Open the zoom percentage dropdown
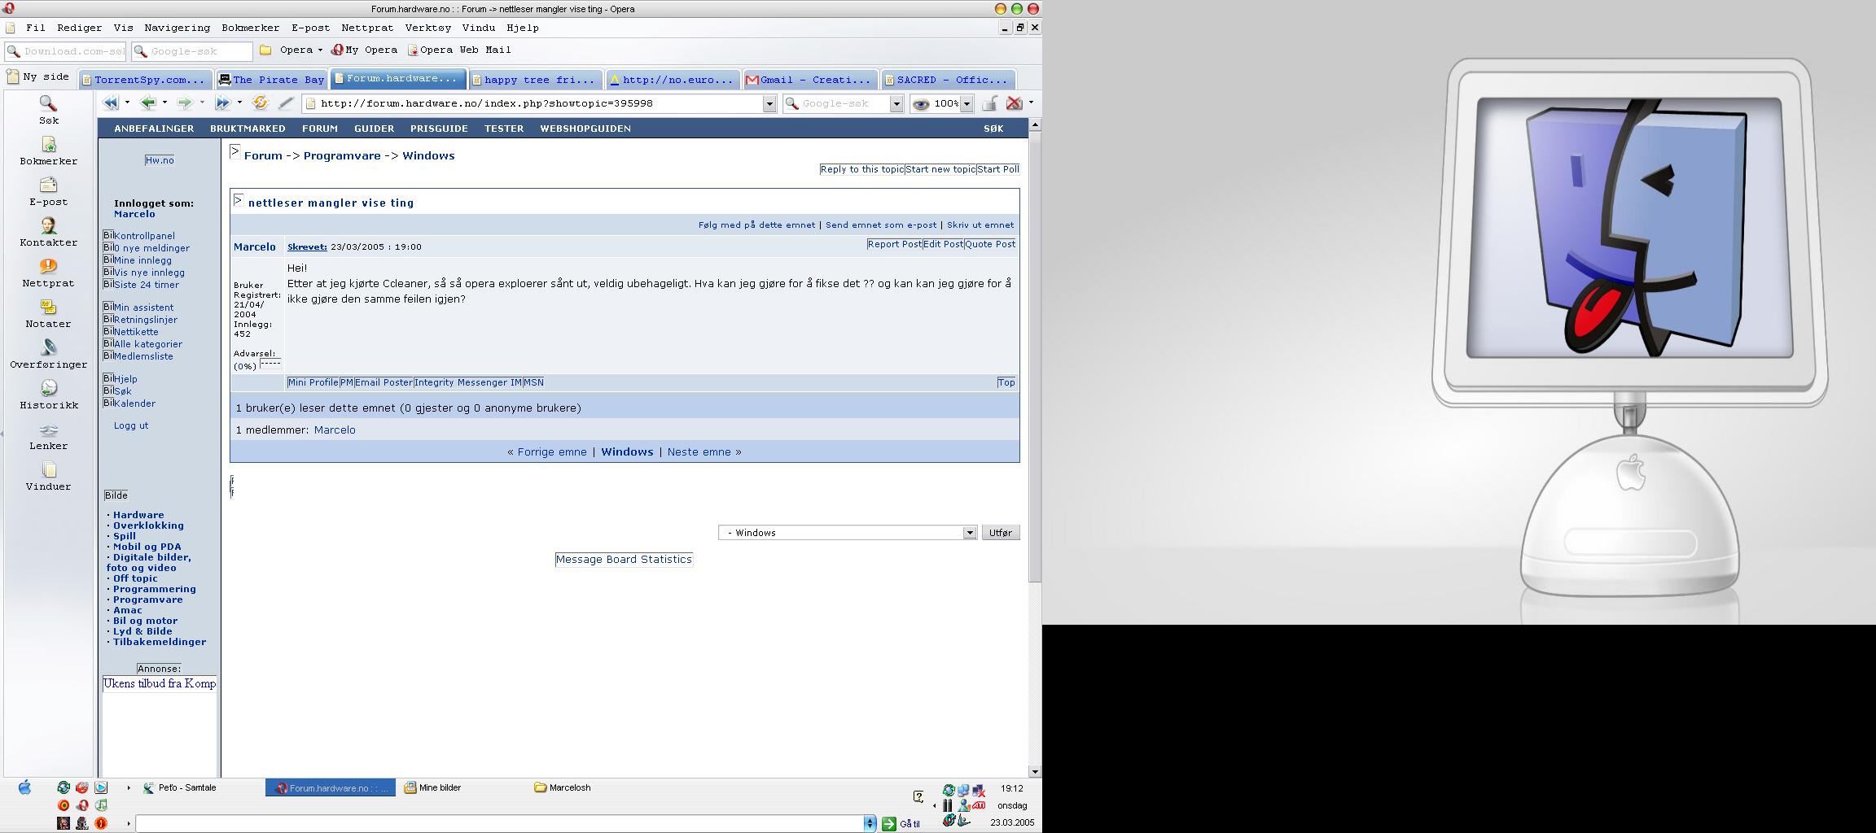 967,104
